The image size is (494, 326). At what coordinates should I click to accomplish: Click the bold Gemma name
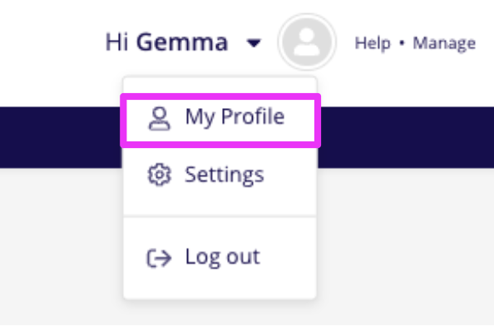coord(182,42)
